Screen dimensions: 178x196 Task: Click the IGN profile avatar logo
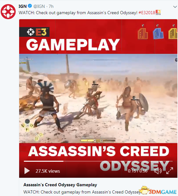click(x=8, y=12)
